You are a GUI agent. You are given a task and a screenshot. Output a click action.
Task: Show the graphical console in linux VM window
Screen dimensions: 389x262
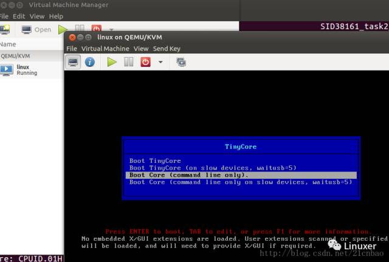point(73,62)
